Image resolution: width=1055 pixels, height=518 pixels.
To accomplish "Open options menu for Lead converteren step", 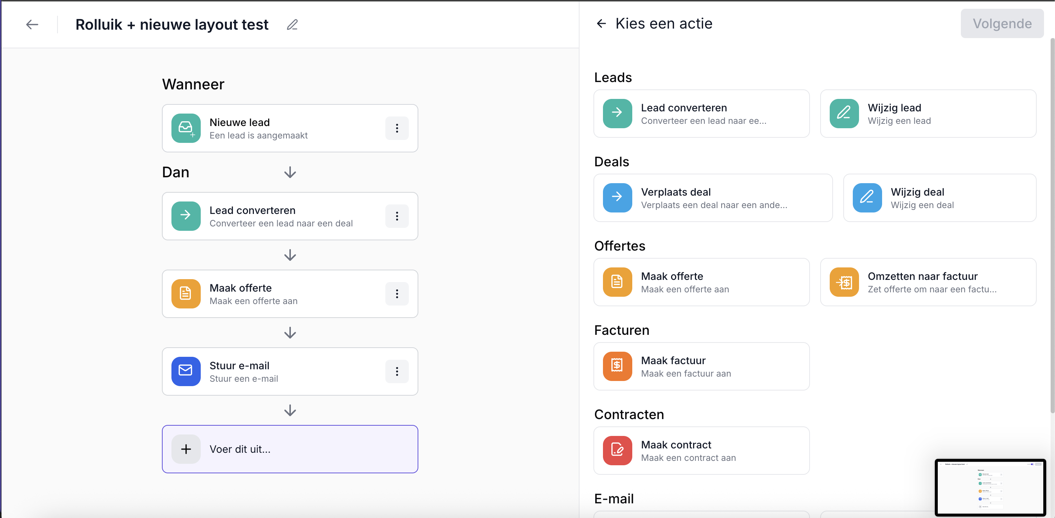I will coord(396,216).
